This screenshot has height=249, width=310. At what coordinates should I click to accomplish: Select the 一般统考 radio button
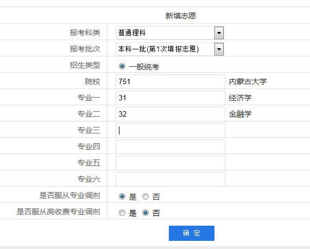(x=122, y=66)
